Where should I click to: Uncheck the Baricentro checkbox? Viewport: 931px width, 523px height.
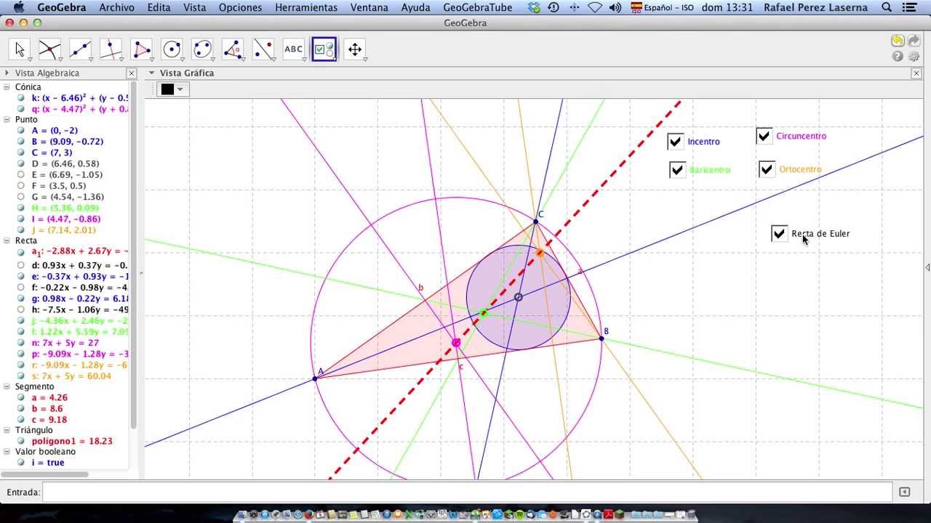tap(677, 169)
